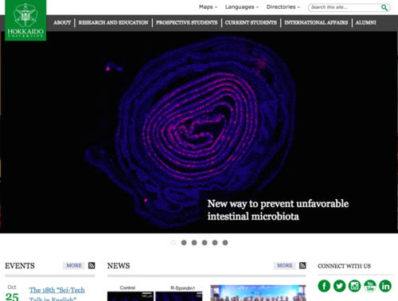Open the Twitter social icon
Image resolution: width=398 pixels, height=301 pixels.
339,286
